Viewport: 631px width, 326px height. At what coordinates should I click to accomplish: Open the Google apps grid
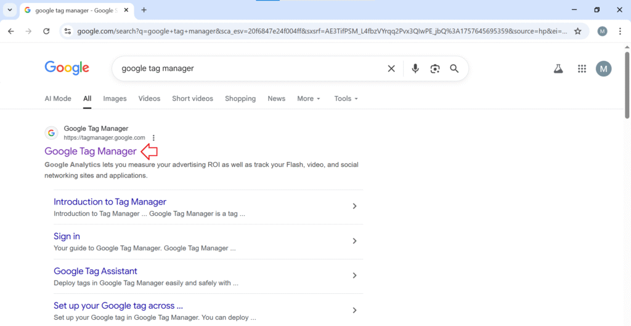[x=582, y=69]
